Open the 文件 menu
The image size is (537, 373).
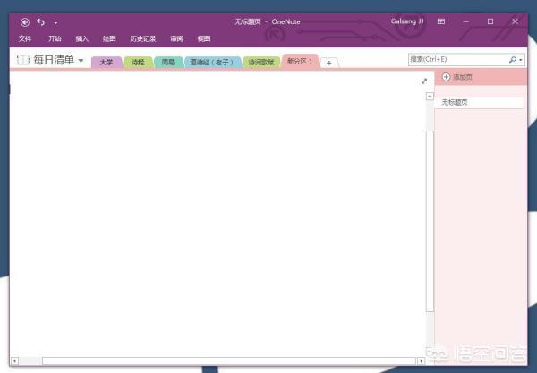tap(25, 39)
